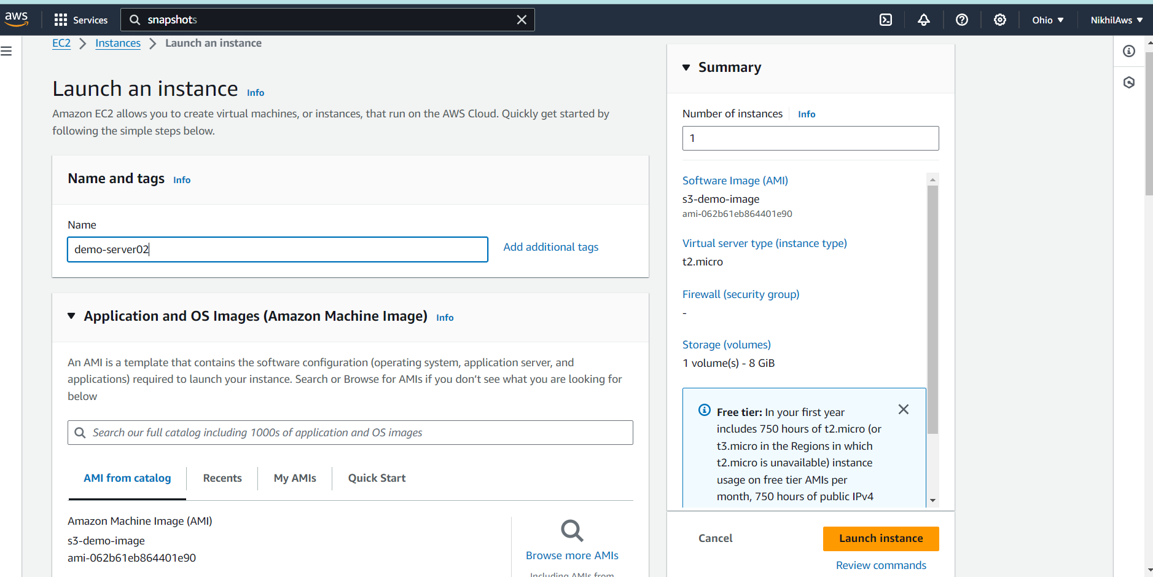
Task: Open the Ohio region dropdown
Action: (1048, 20)
